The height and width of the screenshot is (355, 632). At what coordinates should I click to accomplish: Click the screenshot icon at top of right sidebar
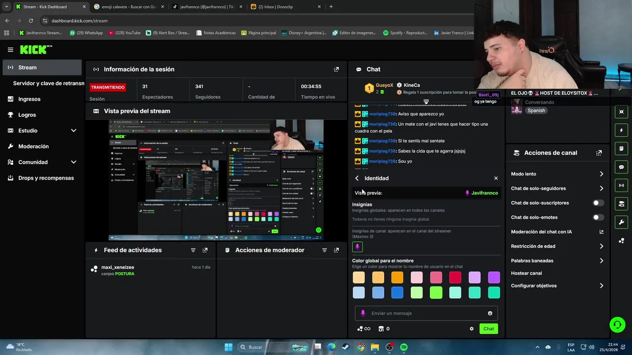(x=621, y=112)
